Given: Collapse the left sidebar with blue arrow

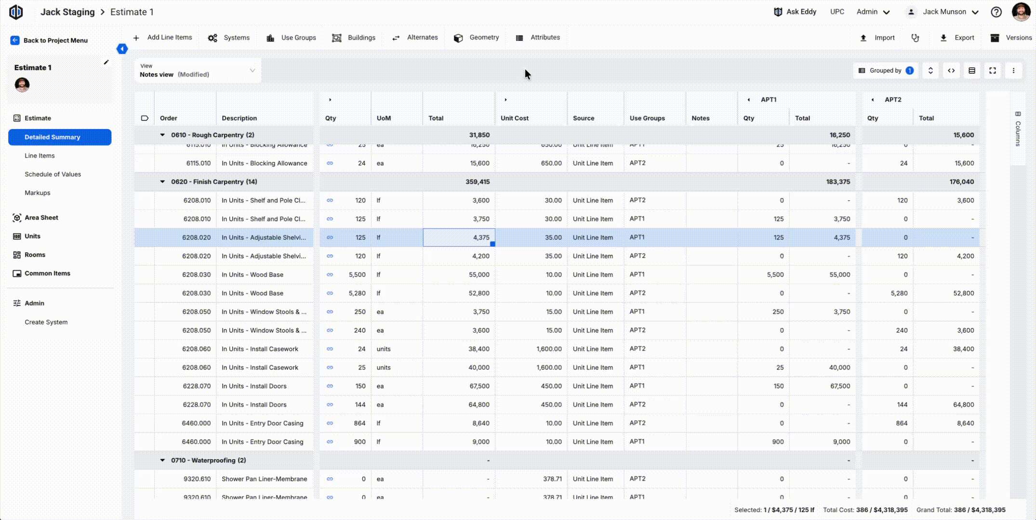Looking at the screenshot, I should pos(122,49).
